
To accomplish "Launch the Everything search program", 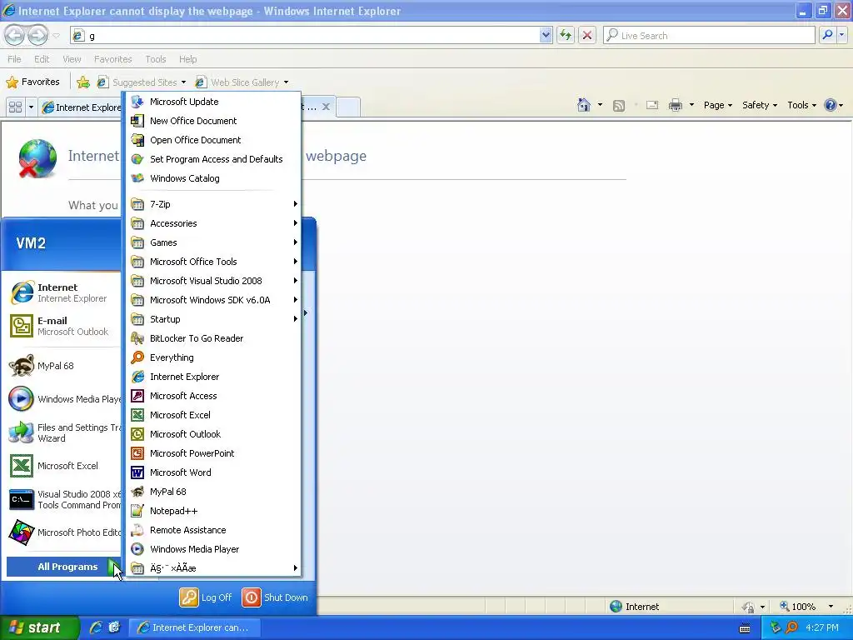I will [x=213, y=357].
